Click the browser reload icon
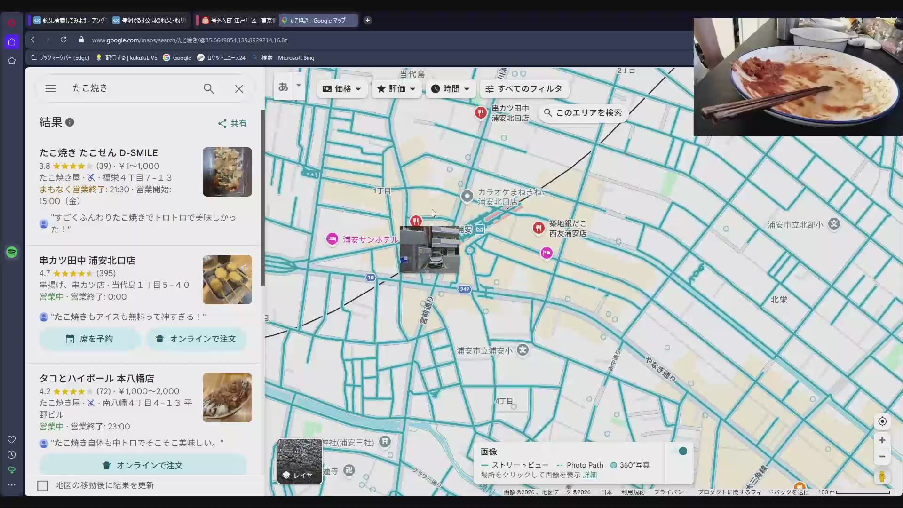The width and height of the screenshot is (903, 508). [x=63, y=40]
